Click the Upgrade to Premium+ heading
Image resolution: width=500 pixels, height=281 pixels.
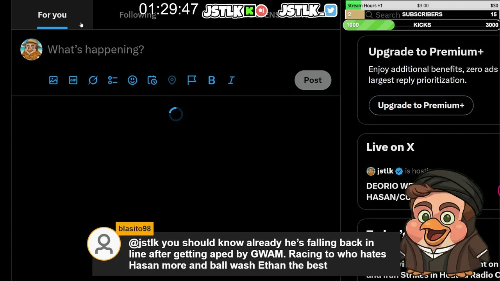[x=426, y=52]
